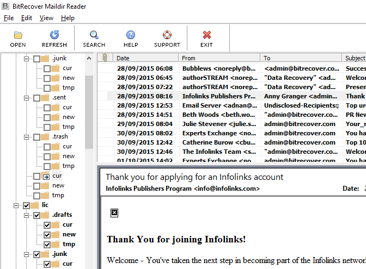Click the BitRecover app icon in title bar
The height and width of the screenshot is (269, 366).
(x=5, y=6)
